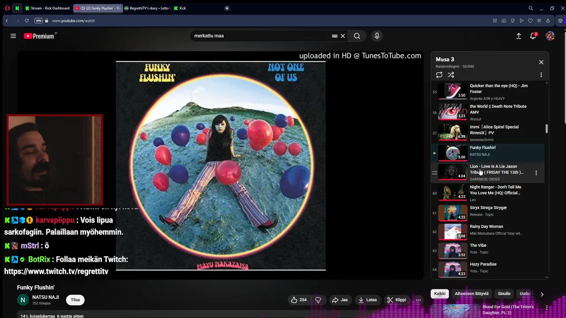The width and height of the screenshot is (566, 318).
Task: Add a new browser tab
Action: point(227,8)
